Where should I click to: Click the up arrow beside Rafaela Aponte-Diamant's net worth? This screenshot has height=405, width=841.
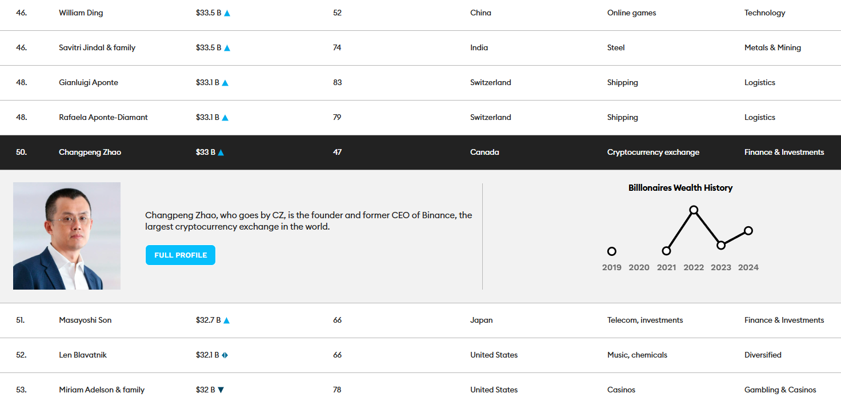tap(225, 118)
